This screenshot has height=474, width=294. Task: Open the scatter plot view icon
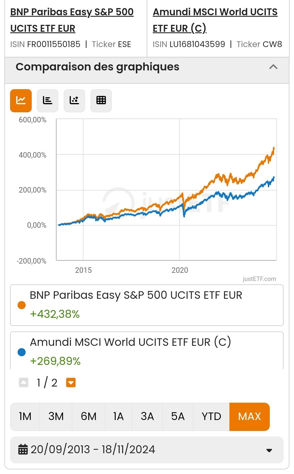[x=74, y=100]
